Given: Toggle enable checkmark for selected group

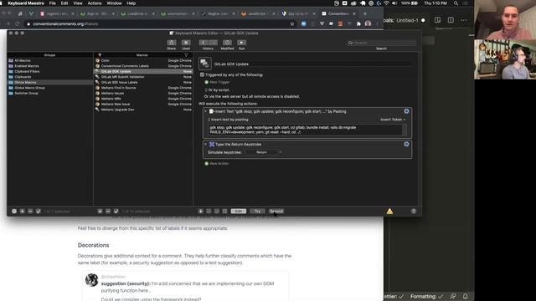Looking at the screenshot, I should coord(39,212).
